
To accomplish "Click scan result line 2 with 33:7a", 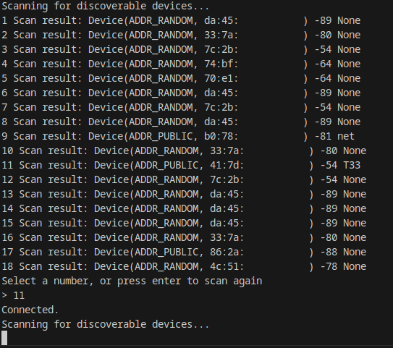I will tap(181, 35).
